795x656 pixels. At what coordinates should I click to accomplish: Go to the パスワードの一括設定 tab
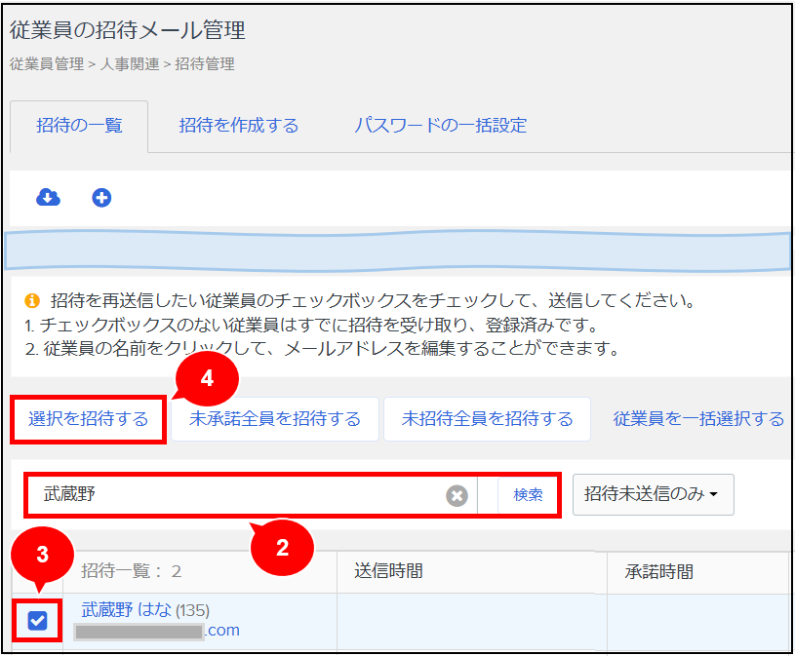coord(440,126)
